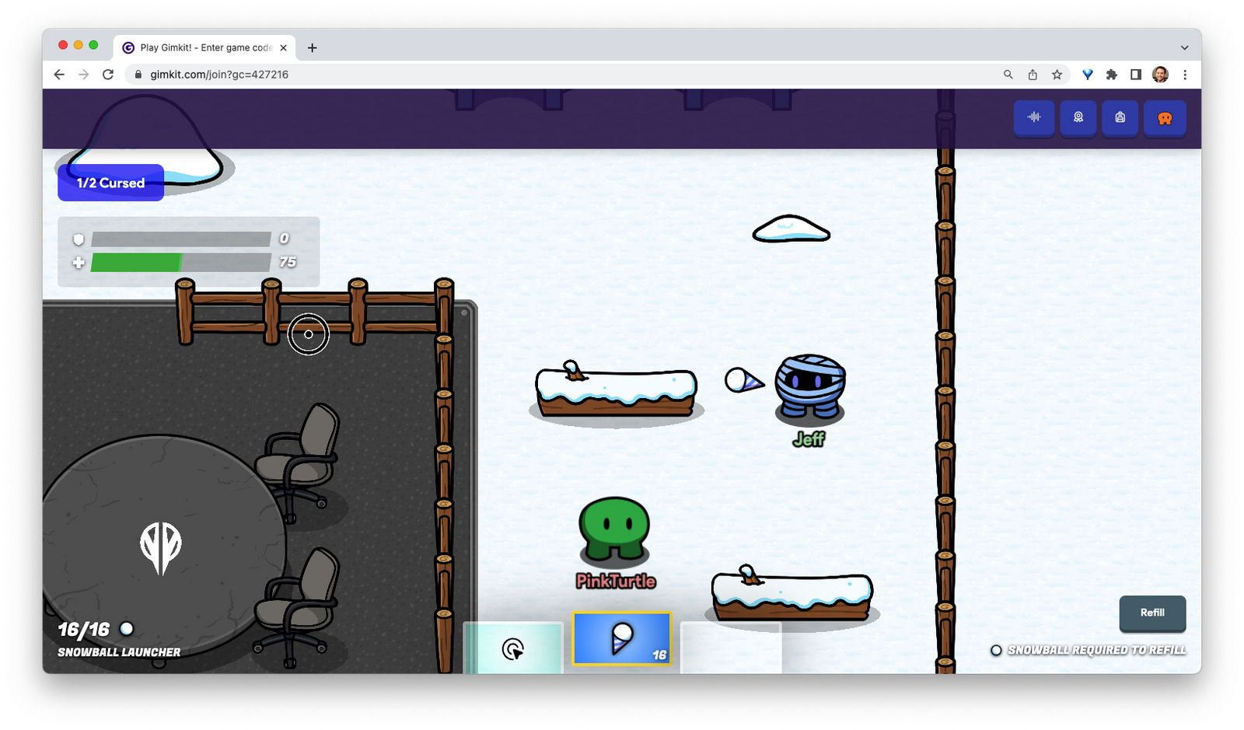Open the Extensions puzzle icon
The image size is (1244, 730).
coord(1112,75)
